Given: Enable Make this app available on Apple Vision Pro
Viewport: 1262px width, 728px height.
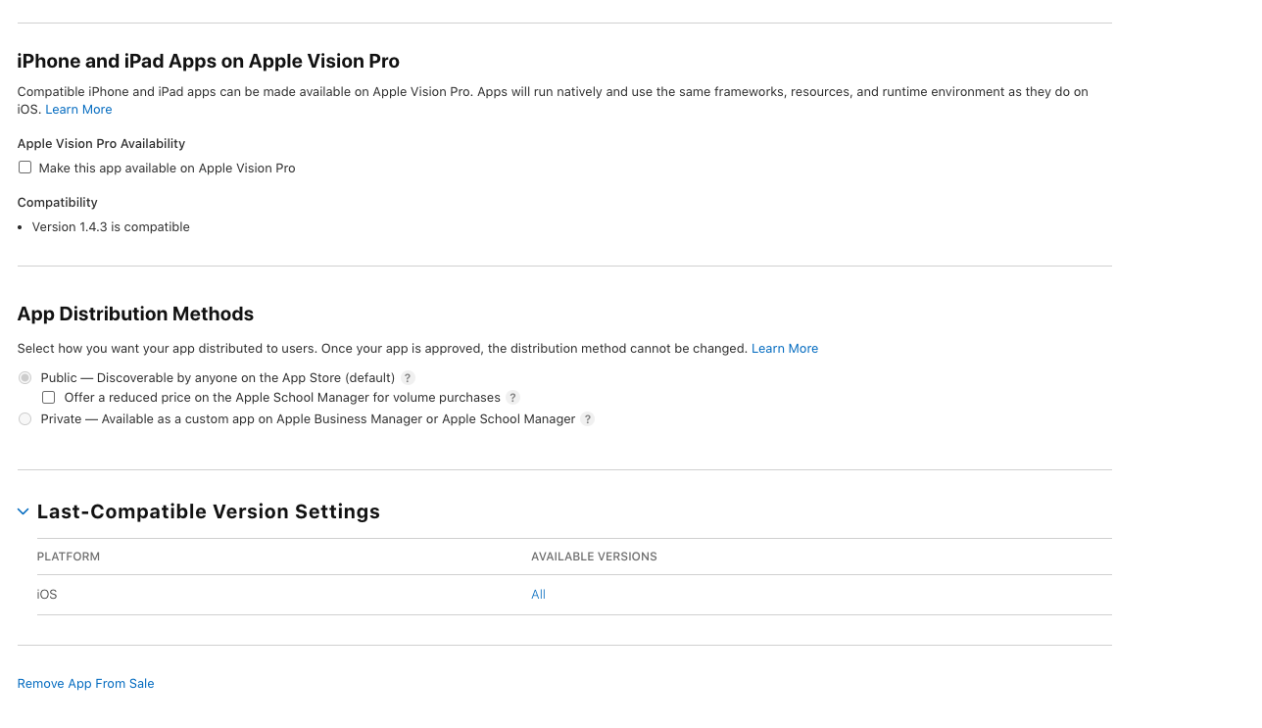Looking at the screenshot, I should tap(25, 168).
